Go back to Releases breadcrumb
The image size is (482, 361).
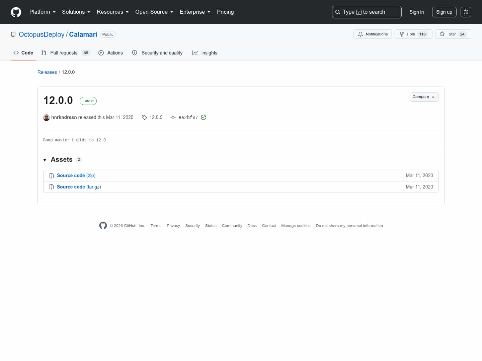(x=47, y=72)
